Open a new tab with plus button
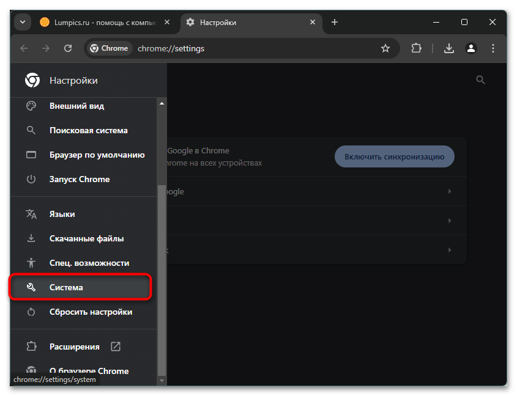 [334, 22]
